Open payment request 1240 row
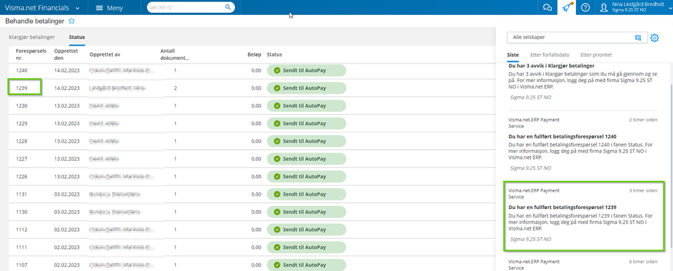 coord(251,70)
